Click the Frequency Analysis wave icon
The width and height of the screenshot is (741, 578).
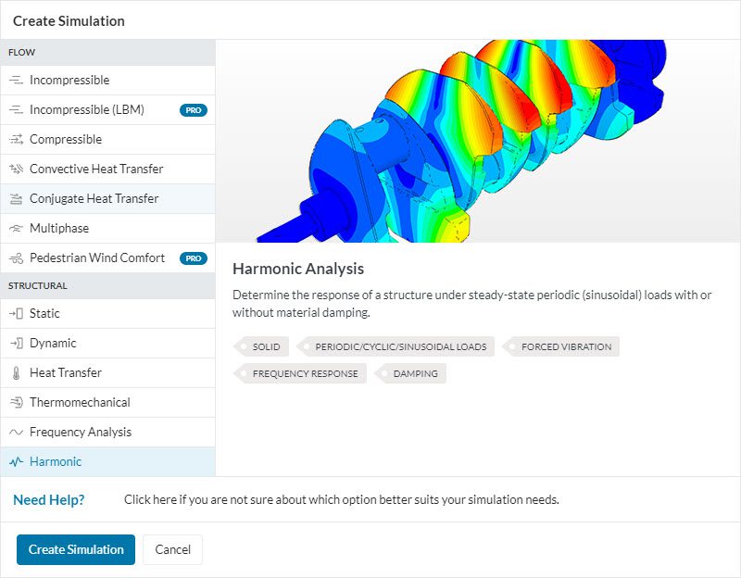tap(15, 433)
